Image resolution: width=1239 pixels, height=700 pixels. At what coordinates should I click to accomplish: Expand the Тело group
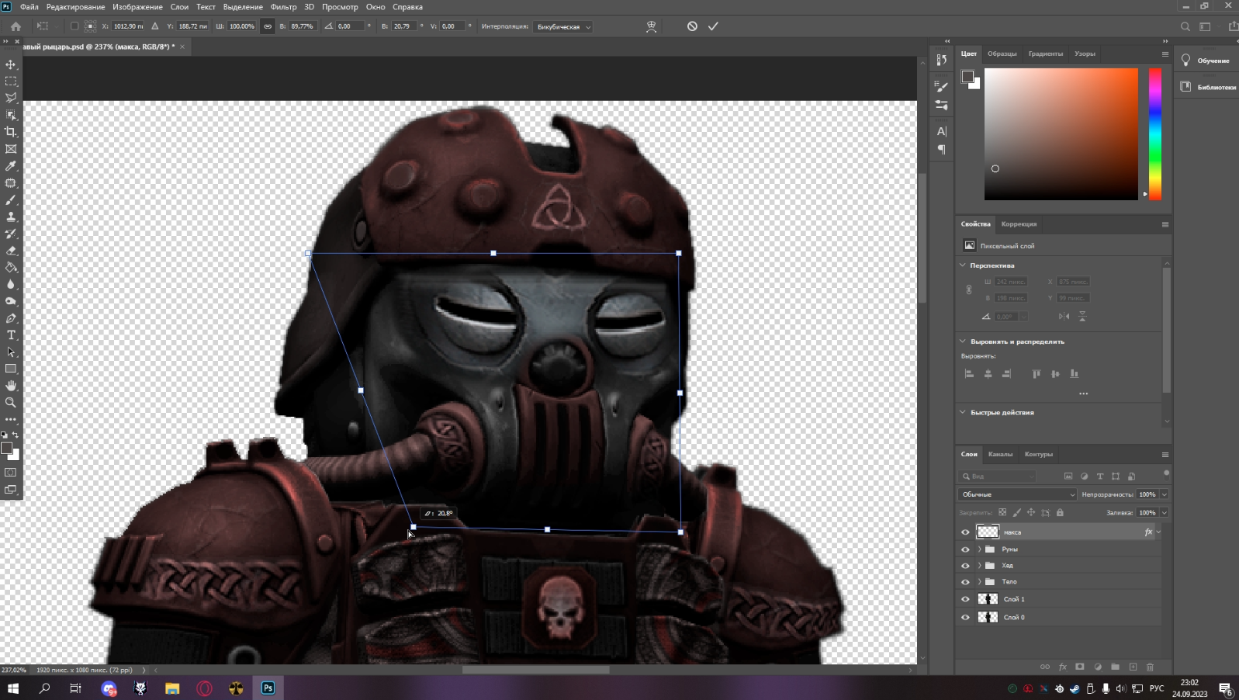(x=979, y=582)
